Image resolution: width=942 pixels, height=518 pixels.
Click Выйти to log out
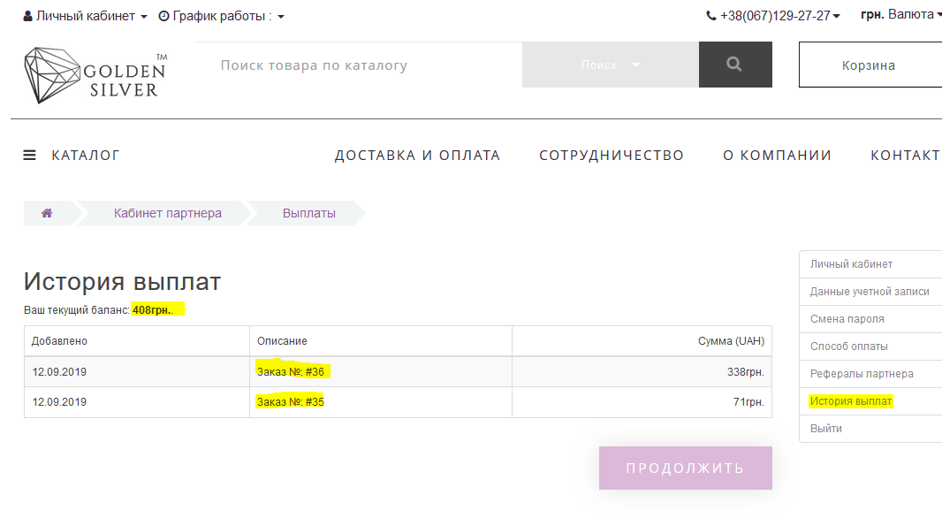pos(826,429)
